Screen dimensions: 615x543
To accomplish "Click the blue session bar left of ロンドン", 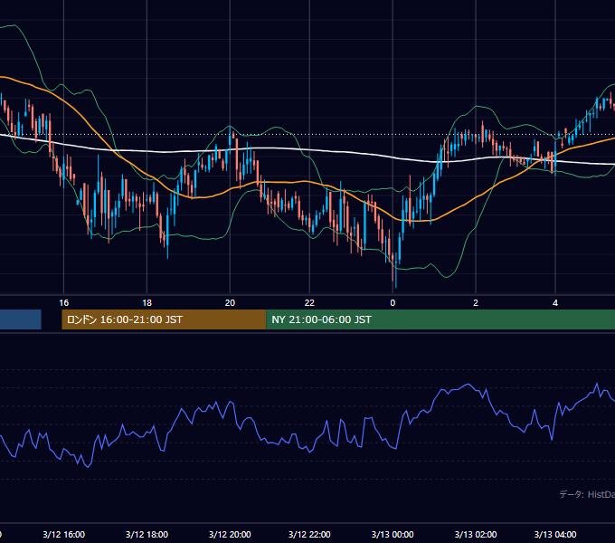I will [21, 319].
